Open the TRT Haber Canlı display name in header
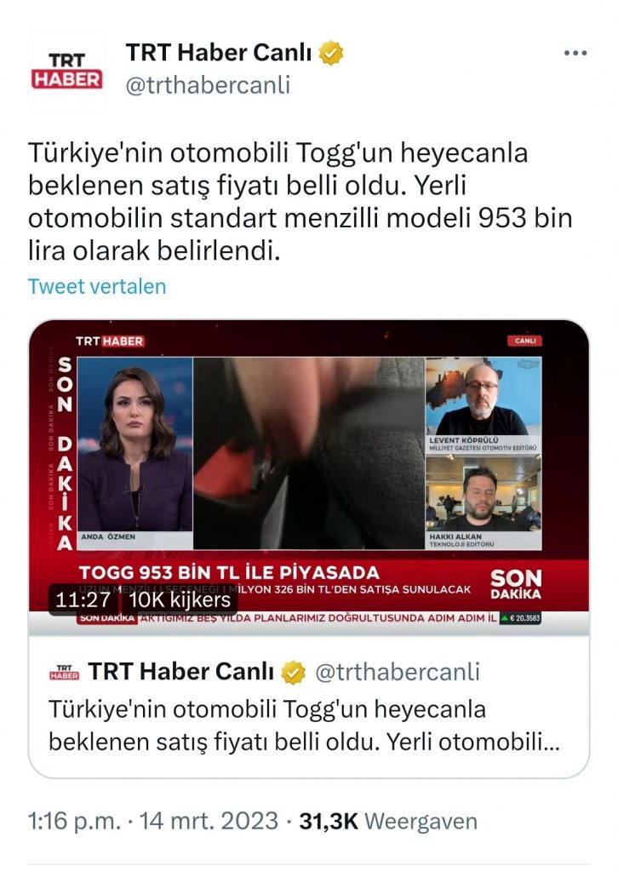618x872 pixels. 219,53
